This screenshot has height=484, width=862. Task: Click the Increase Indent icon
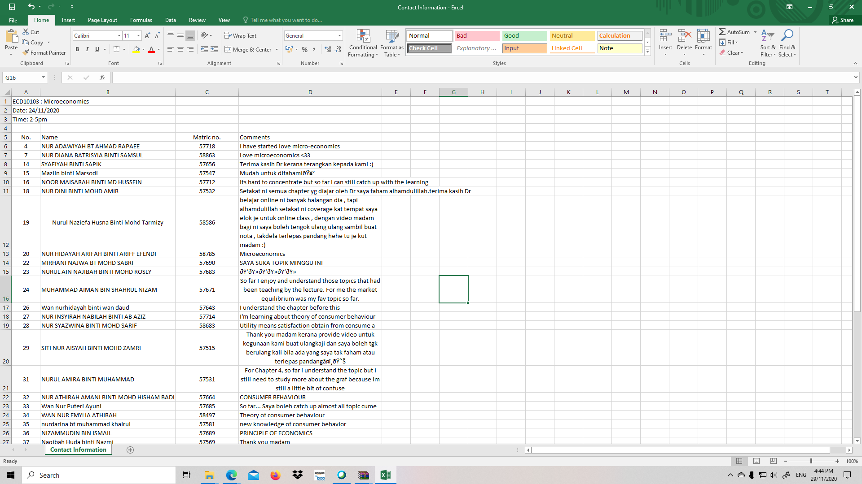[x=214, y=49]
